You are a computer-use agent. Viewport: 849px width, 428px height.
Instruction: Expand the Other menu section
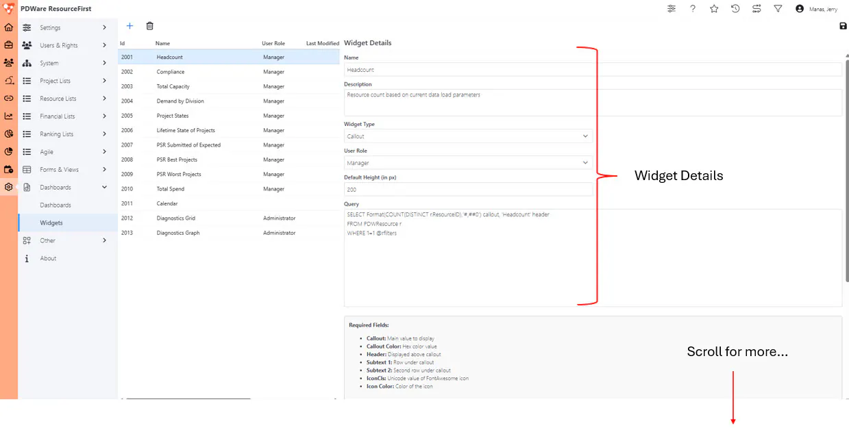click(68, 240)
